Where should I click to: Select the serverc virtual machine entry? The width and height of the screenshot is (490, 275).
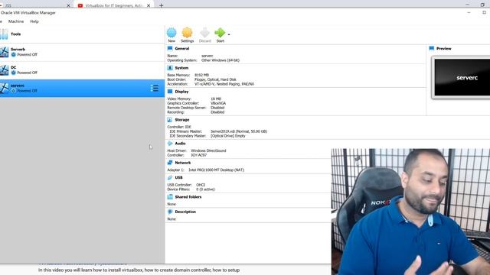tap(82, 89)
